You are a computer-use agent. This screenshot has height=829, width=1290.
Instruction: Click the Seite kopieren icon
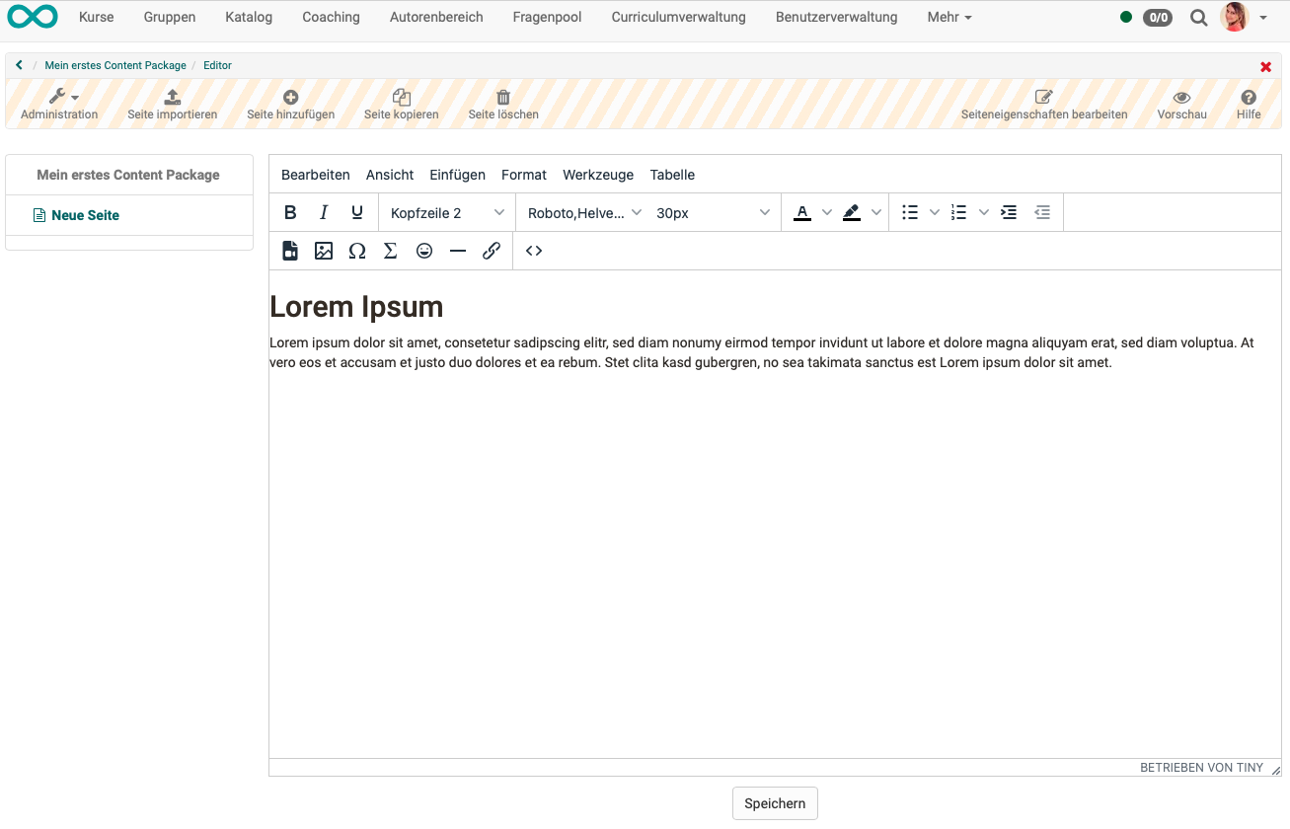click(401, 97)
